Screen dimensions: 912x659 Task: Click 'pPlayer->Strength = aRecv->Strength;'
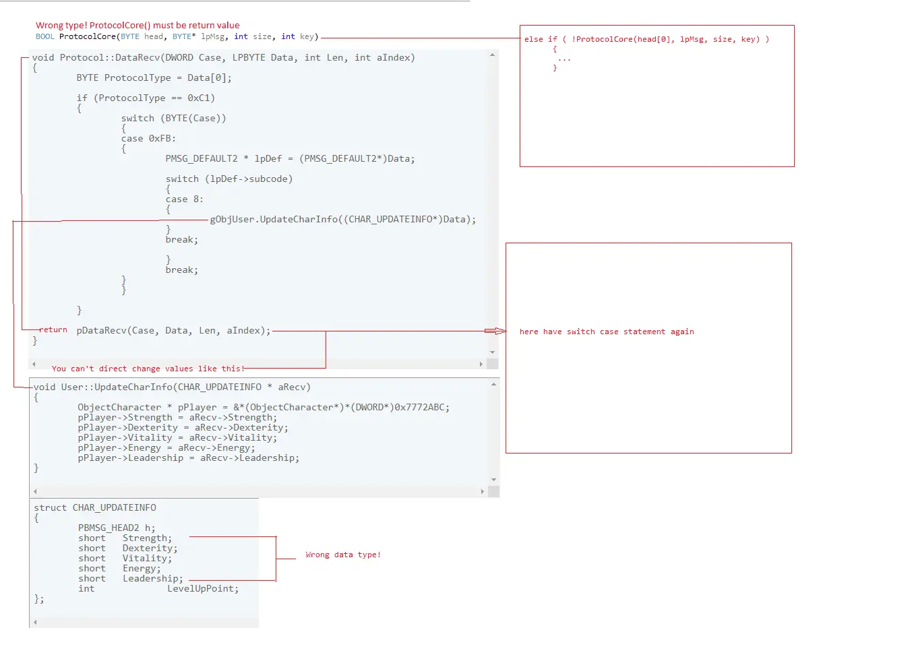177,418
